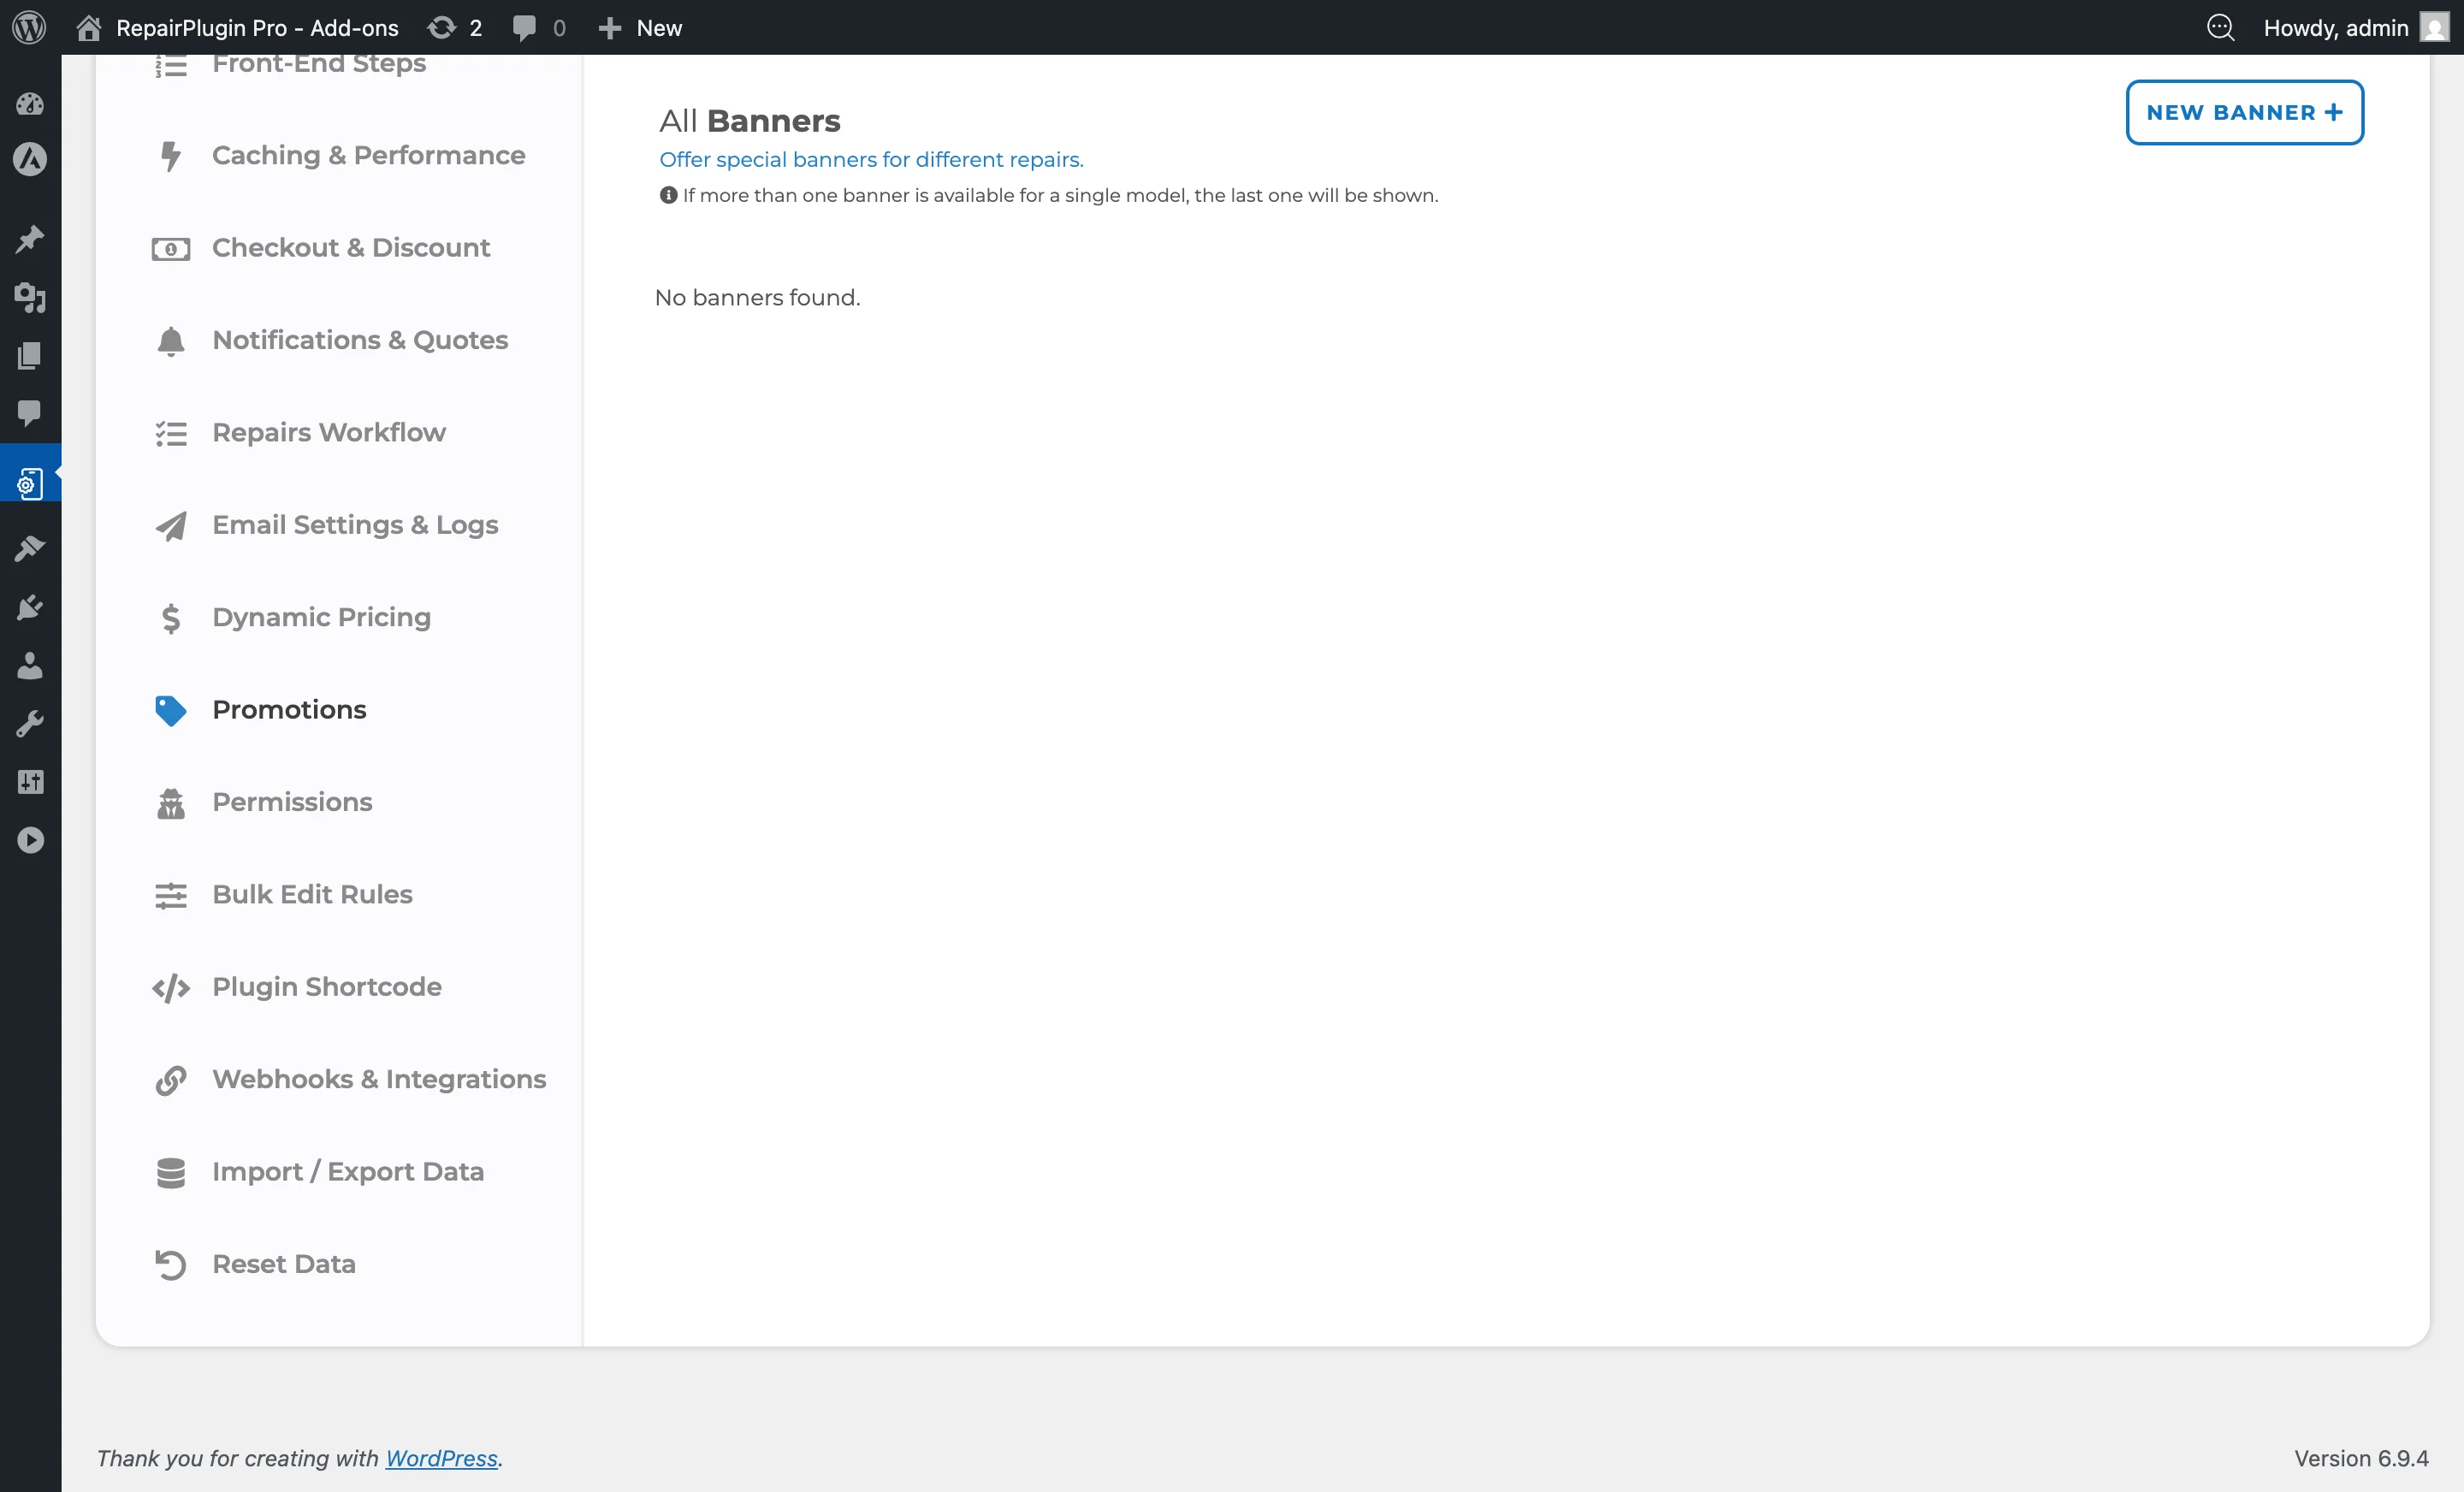The image size is (2464, 1492).
Task: Open the Tools wrench icon in sidebar
Action: point(30,723)
